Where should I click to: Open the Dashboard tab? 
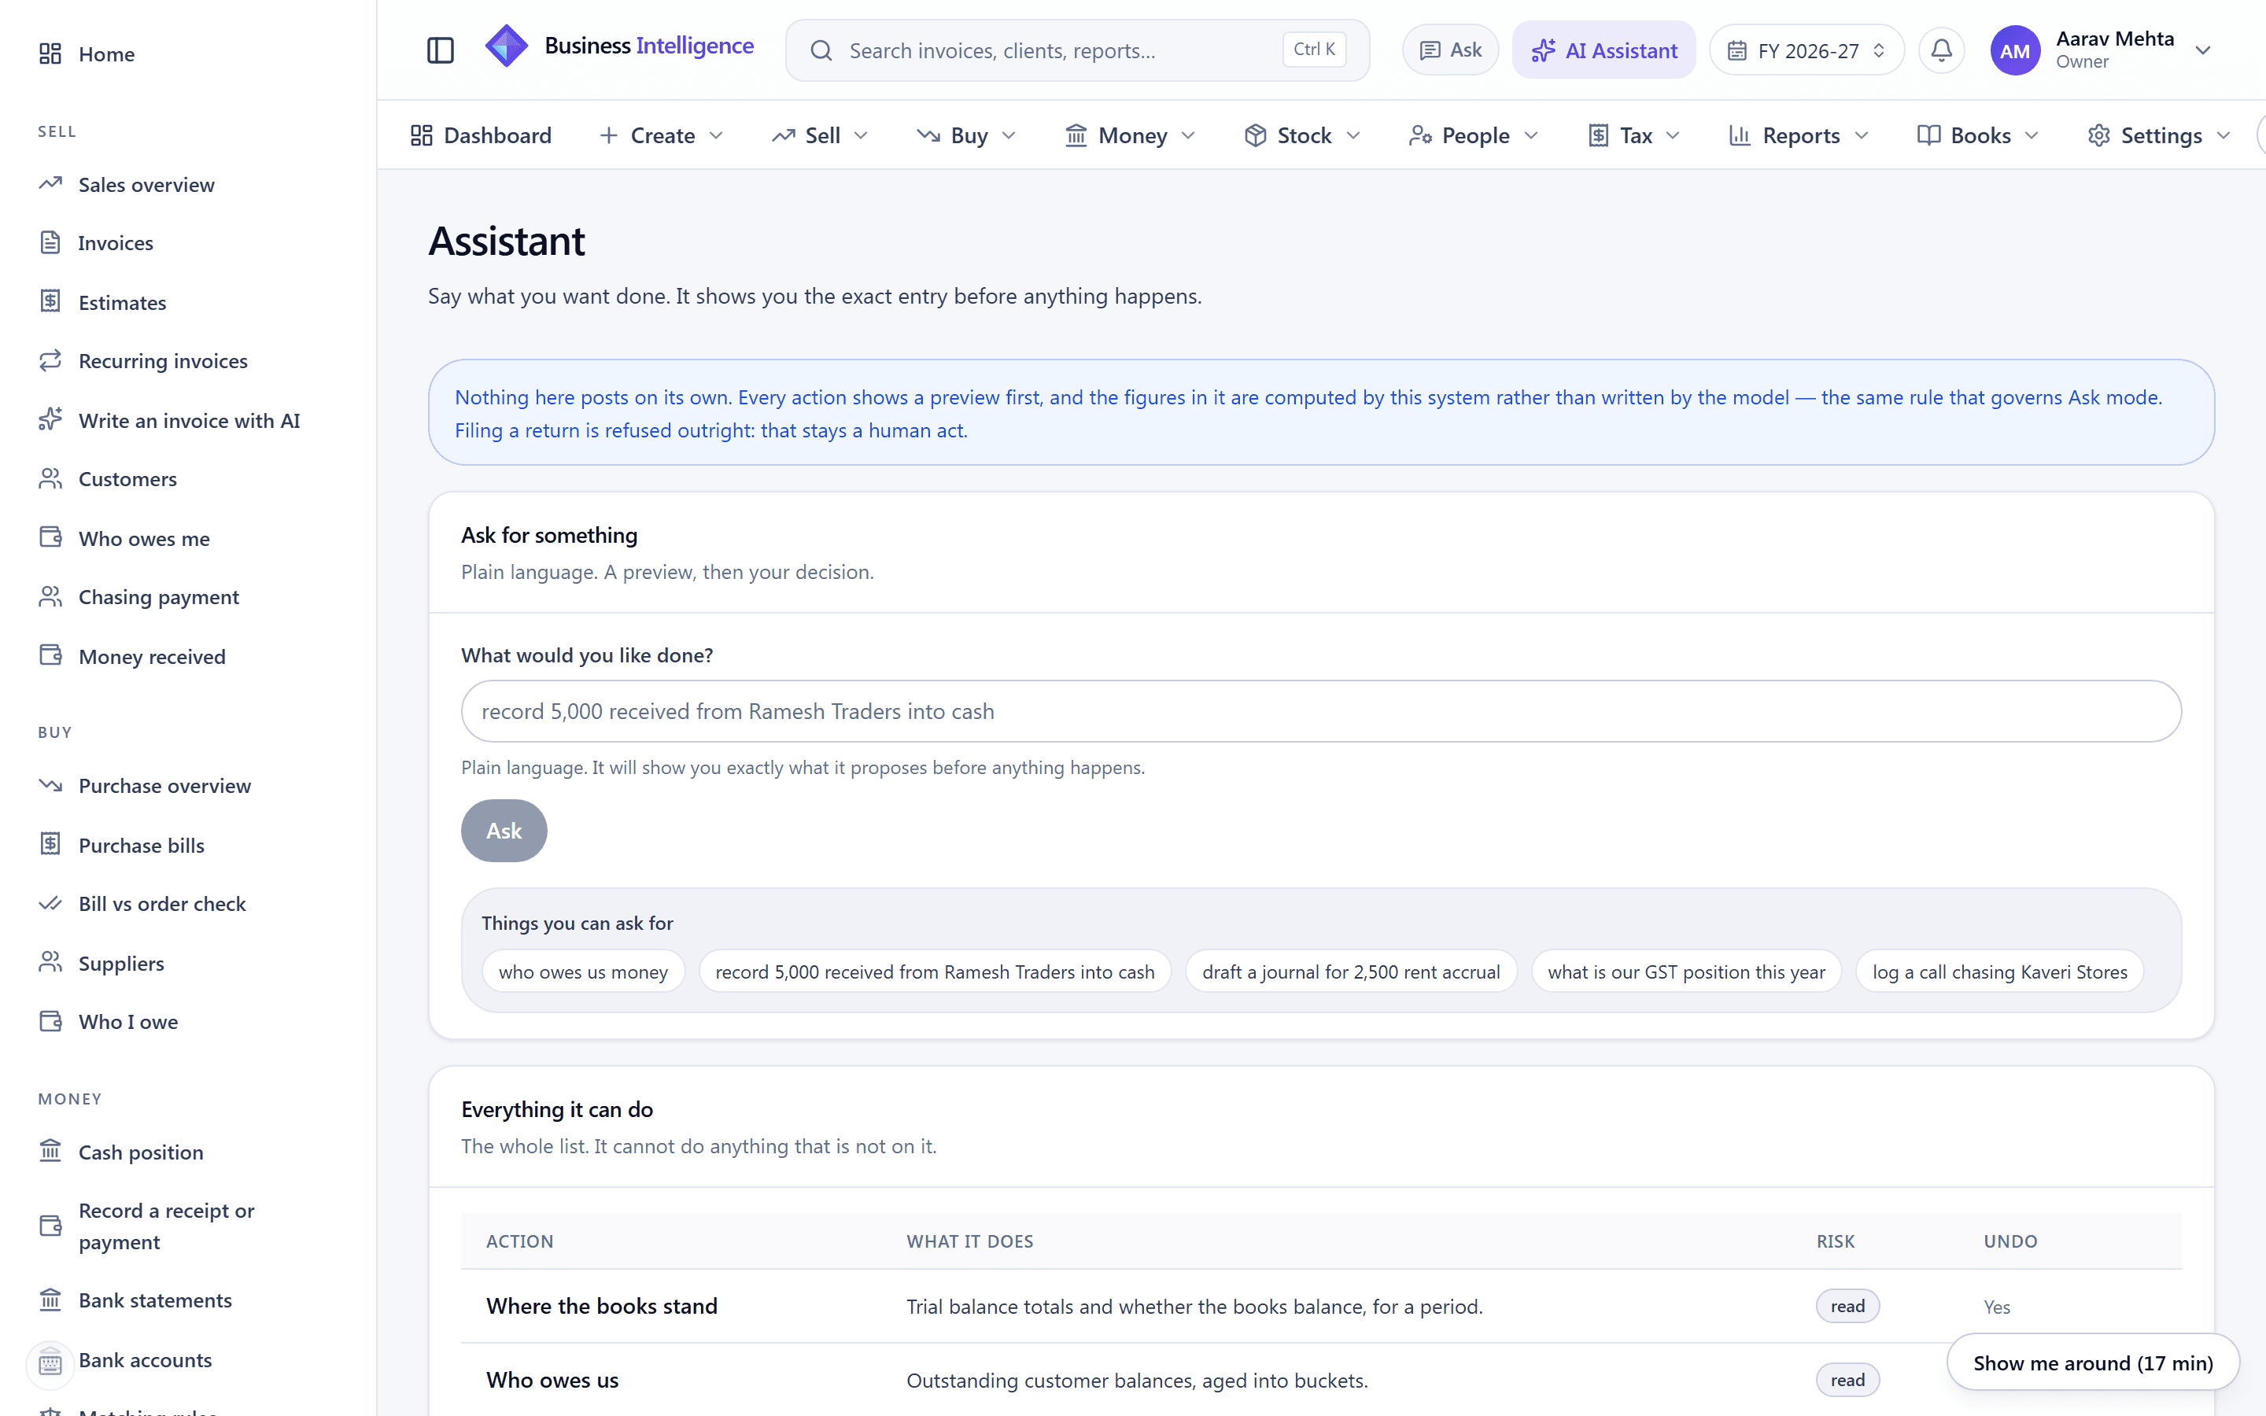pyautogui.click(x=482, y=135)
